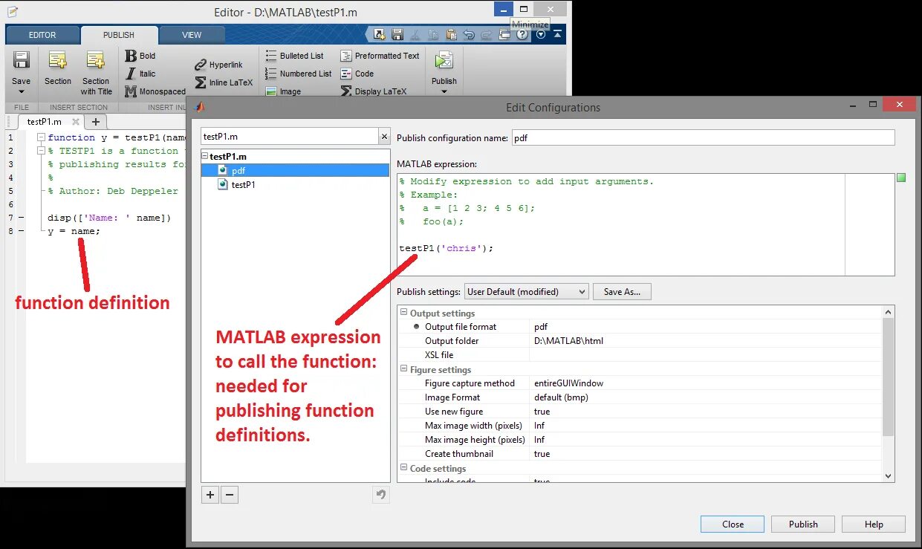Click the undo icon below the configurations list
This screenshot has width=922, height=549.
[381, 495]
